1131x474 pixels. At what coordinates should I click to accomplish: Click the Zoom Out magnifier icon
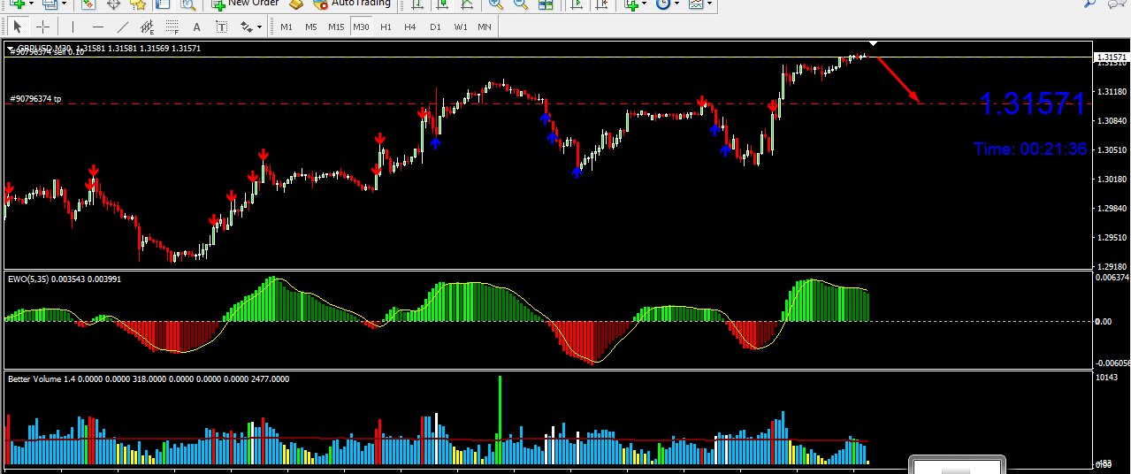coord(521,4)
